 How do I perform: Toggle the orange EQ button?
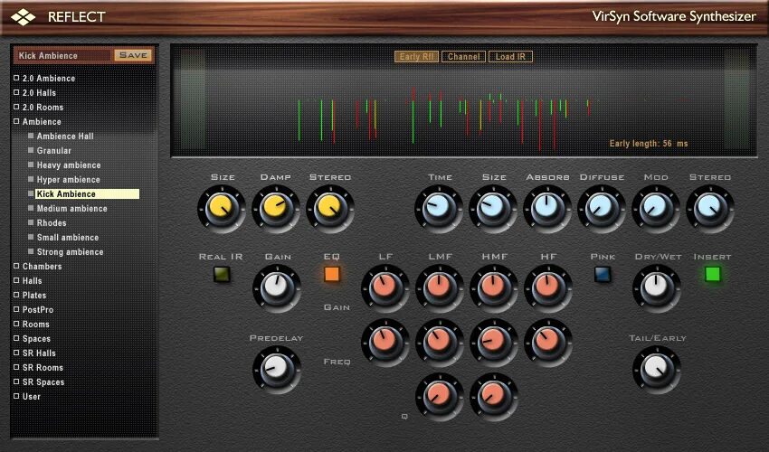pyautogui.click(x=332, y=274)
